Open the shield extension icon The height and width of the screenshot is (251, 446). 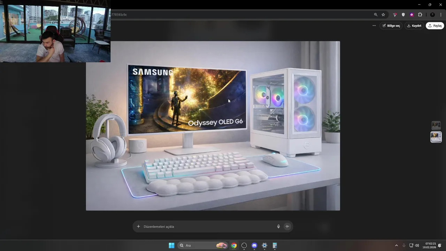(x=403, y=15)
